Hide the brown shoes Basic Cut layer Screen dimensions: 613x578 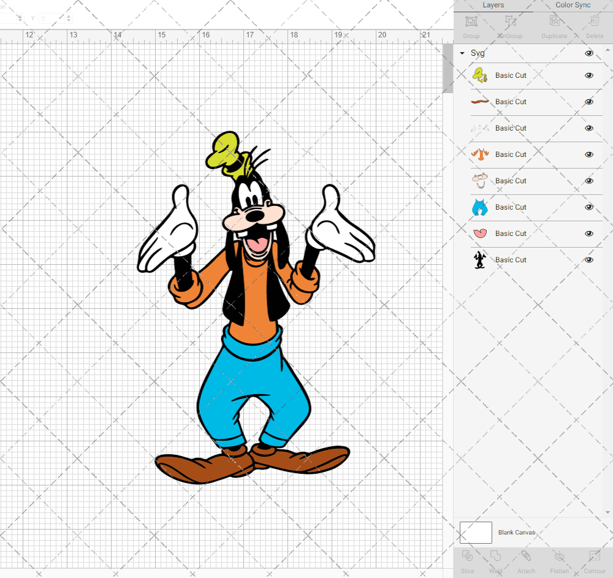coord(589,102)
